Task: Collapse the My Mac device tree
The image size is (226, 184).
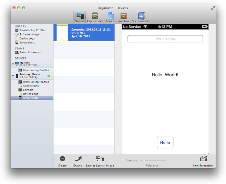Action: pyautogui.click(x=13, y=64)
